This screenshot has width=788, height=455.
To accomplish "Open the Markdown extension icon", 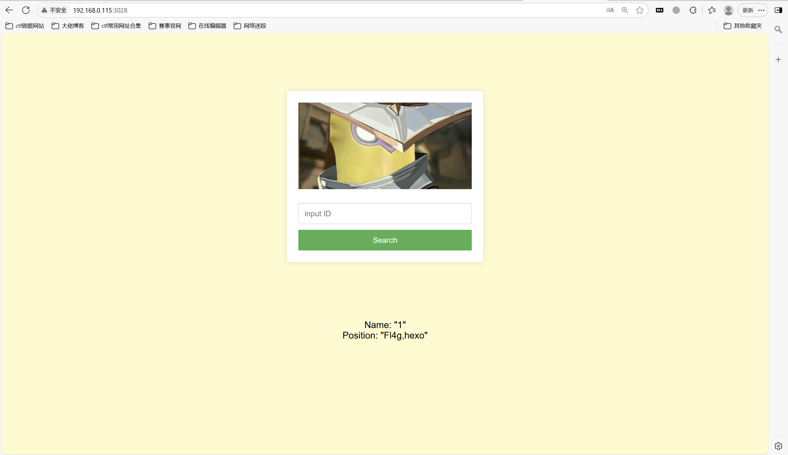I will click(659, 10).
